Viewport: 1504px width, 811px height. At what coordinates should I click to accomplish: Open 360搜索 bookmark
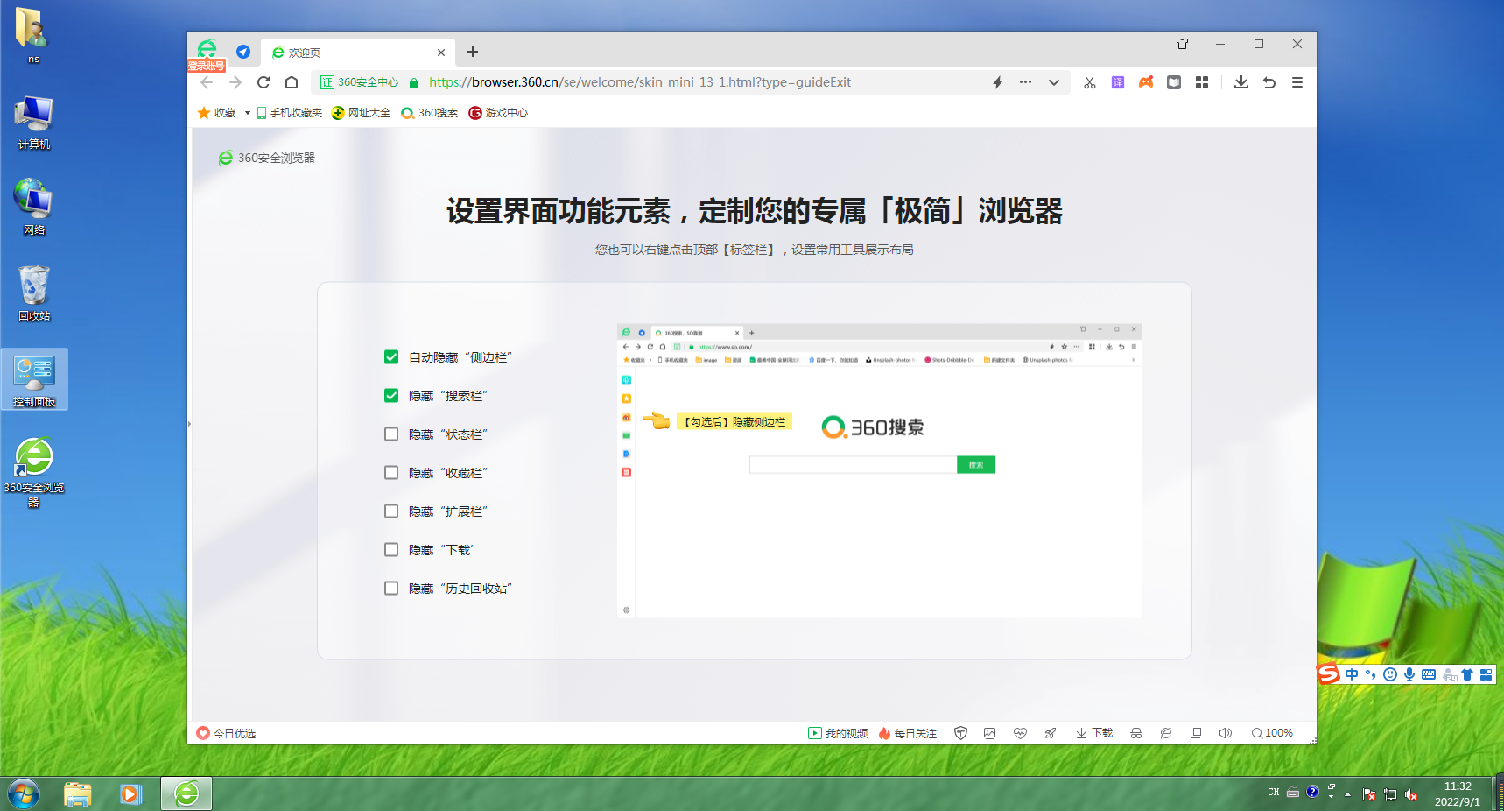[429, 113]
